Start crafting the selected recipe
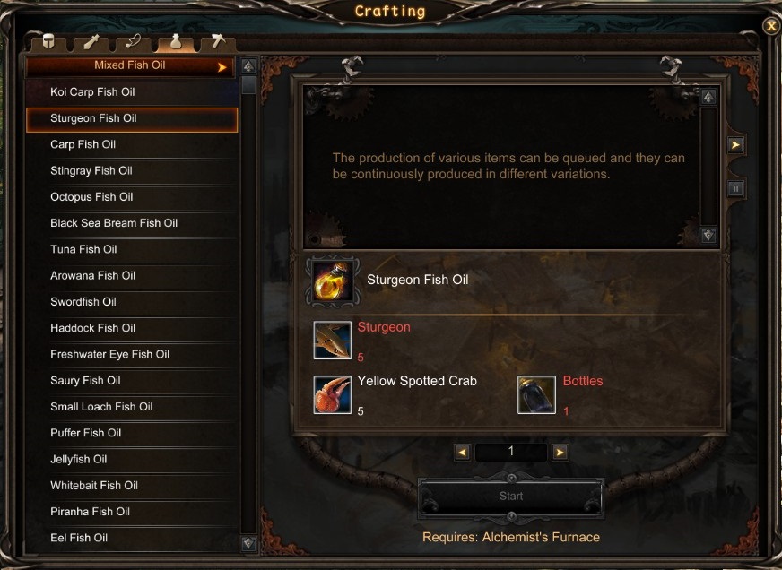This screenshot has height=570, width=782. [x=511, y=497]
